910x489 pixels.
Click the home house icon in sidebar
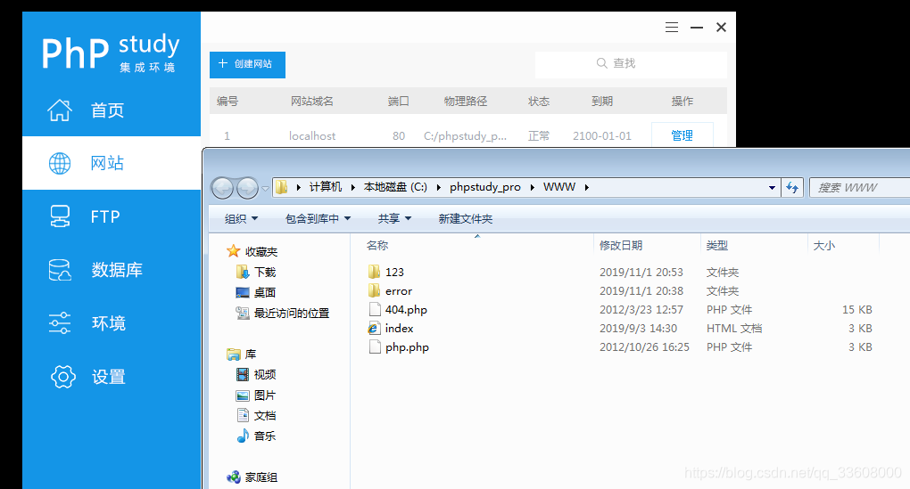[x=60, y=110]
